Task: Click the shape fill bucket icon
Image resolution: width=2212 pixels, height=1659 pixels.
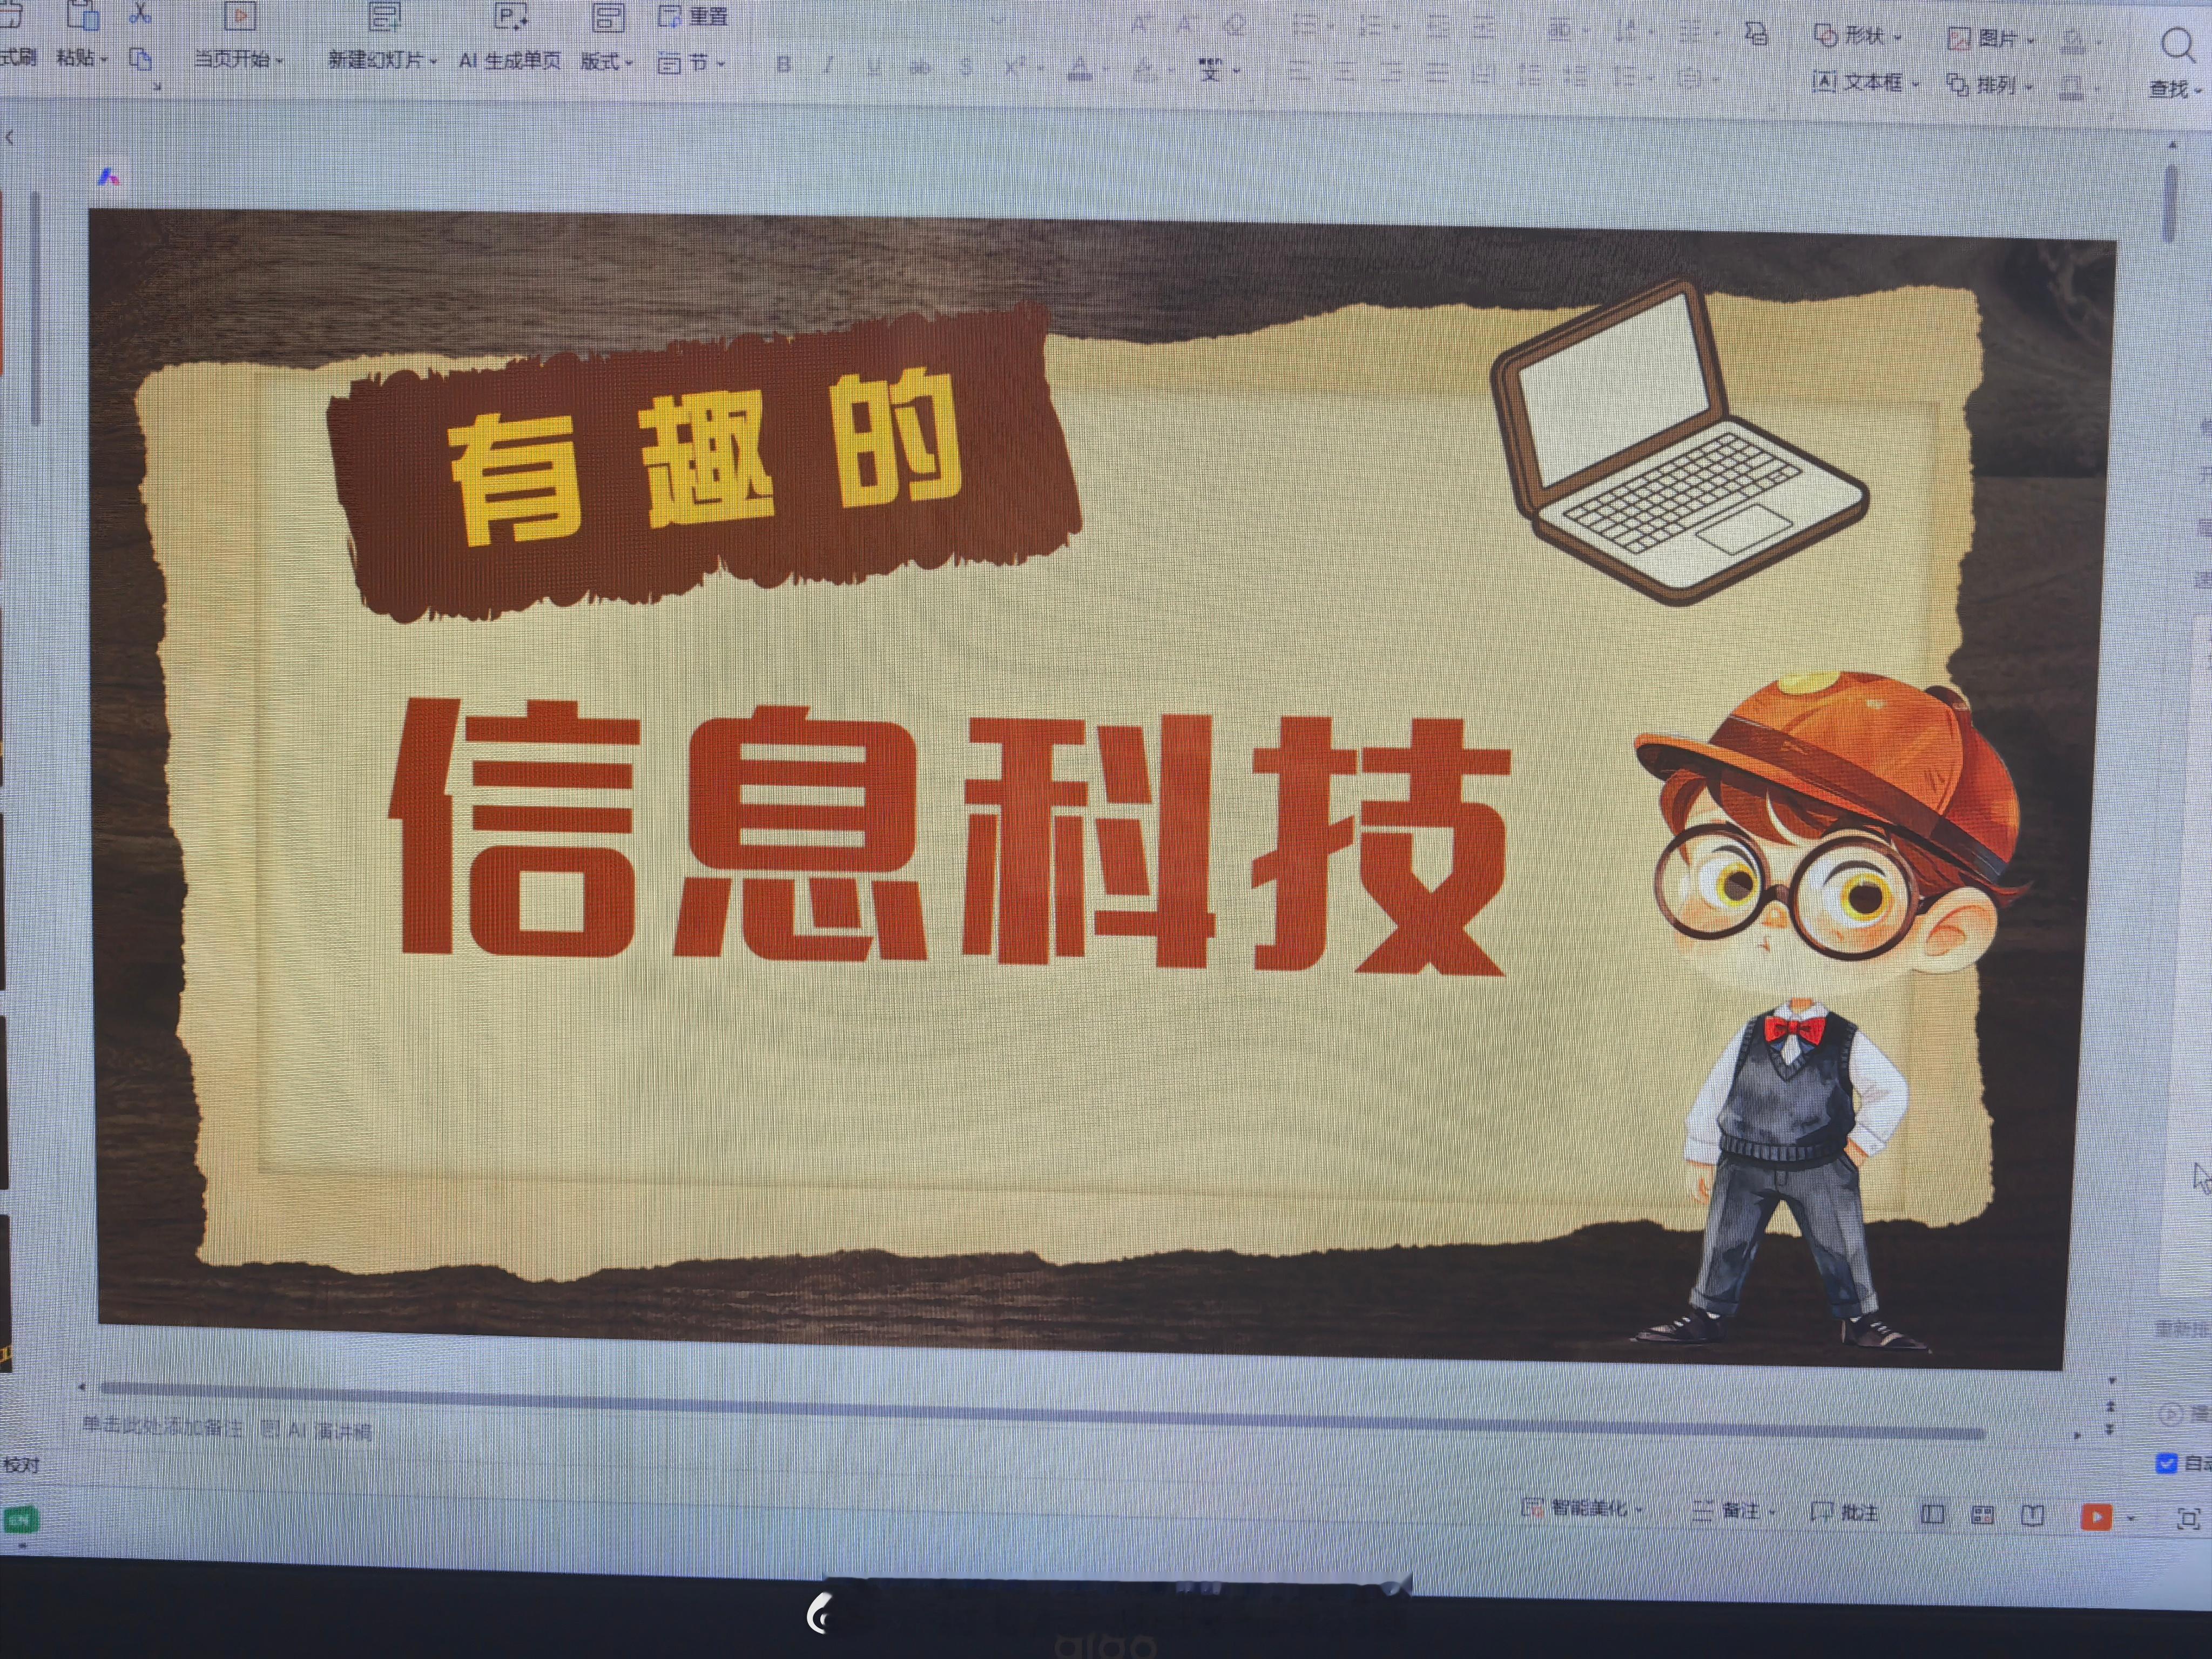Action: coord(2072,41)
